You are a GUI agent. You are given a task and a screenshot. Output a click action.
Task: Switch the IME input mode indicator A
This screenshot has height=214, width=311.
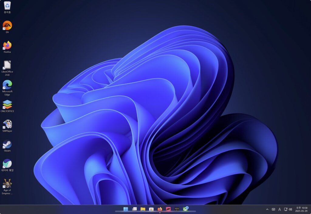click(x=279, y=209)
